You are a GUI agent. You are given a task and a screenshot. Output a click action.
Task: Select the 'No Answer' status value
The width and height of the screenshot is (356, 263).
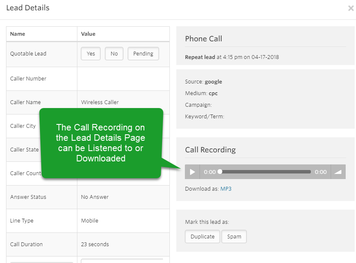[x=95, y=197]
